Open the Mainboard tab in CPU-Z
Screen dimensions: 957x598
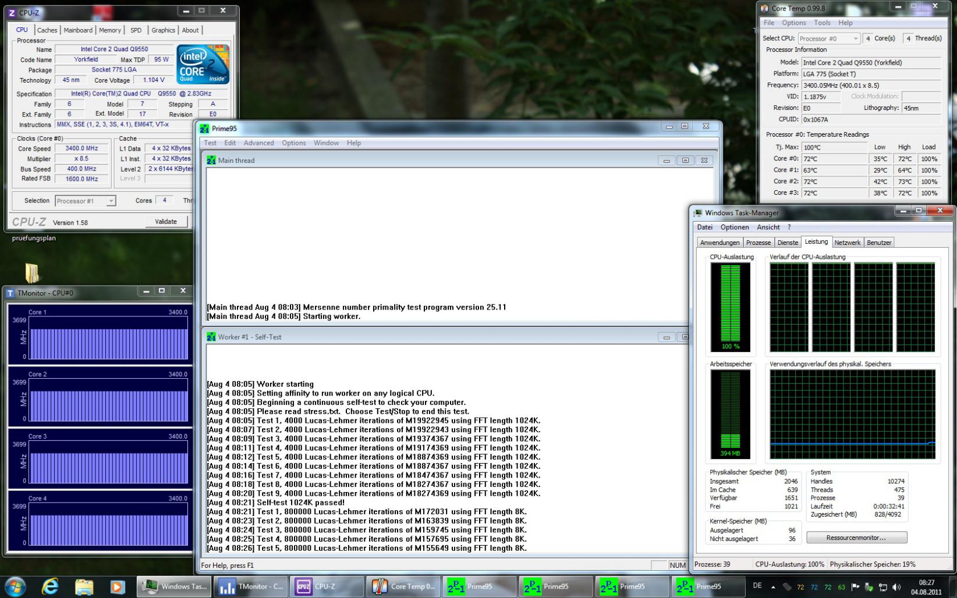click(78, 30)
